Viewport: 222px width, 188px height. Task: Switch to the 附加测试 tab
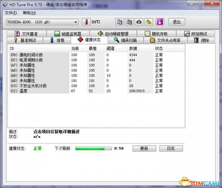[x=196, y=34]
